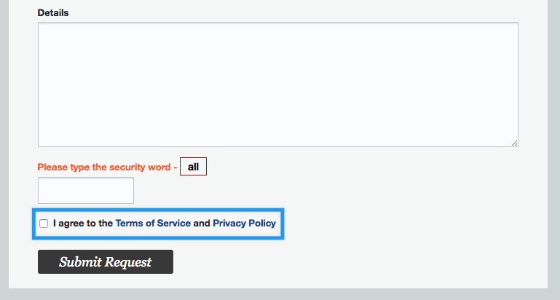Click inside the large Details box
The width and height of the screenshot is (560, 300).
tap(278, 84)
